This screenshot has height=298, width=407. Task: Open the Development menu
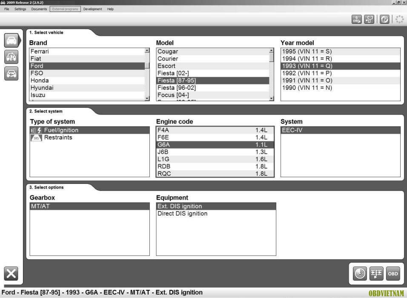(x=93, y=9)
